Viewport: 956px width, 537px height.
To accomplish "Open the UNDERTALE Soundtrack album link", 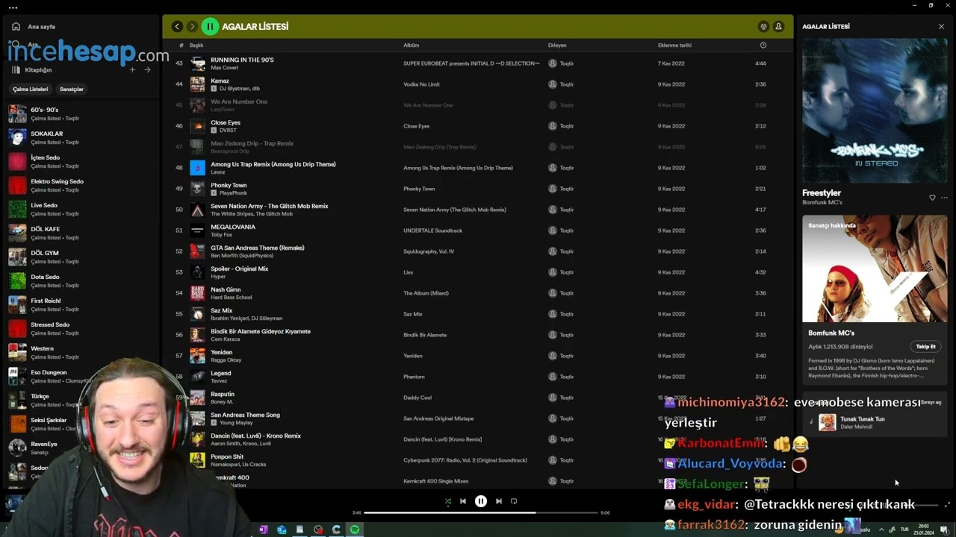I will 432,230.
